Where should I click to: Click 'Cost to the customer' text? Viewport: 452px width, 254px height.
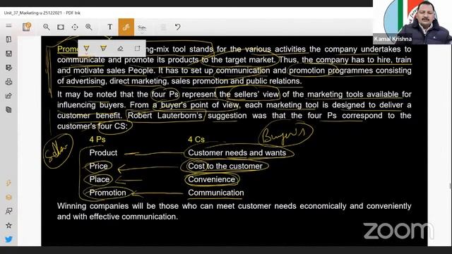coord(225,166)
